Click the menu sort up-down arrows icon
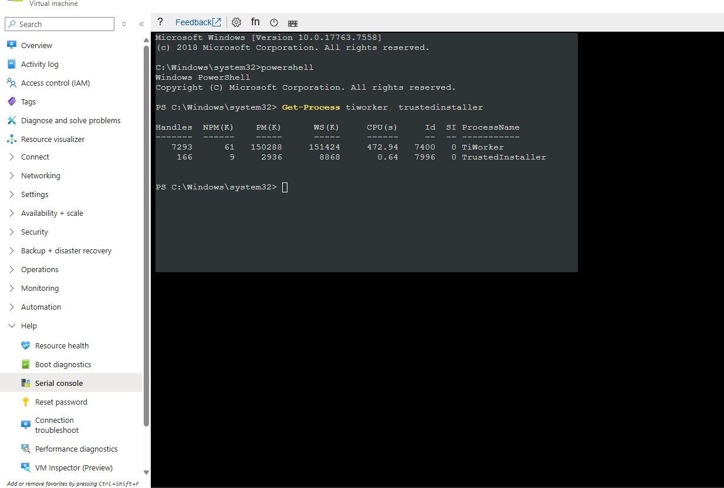This screenshot has height=488, width=724. (124, 24)
